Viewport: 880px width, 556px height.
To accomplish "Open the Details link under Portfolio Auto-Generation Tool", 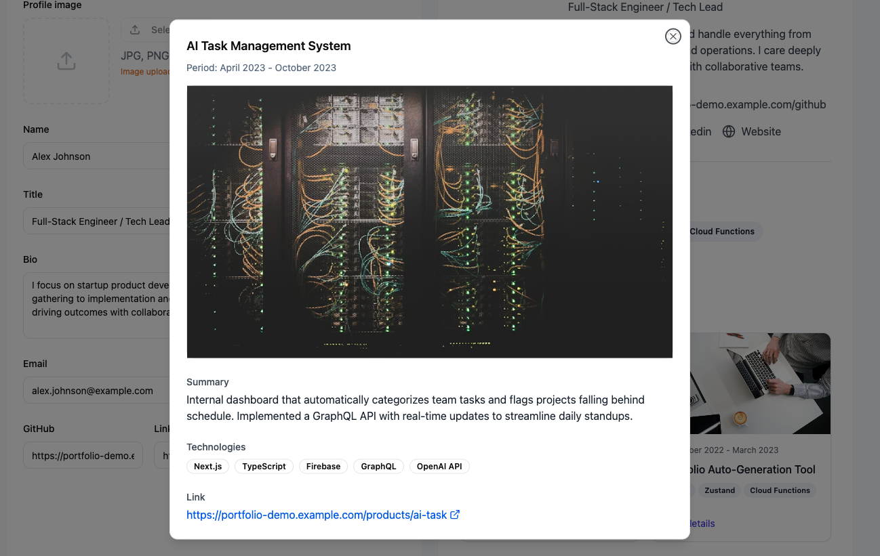I will 702,523.
